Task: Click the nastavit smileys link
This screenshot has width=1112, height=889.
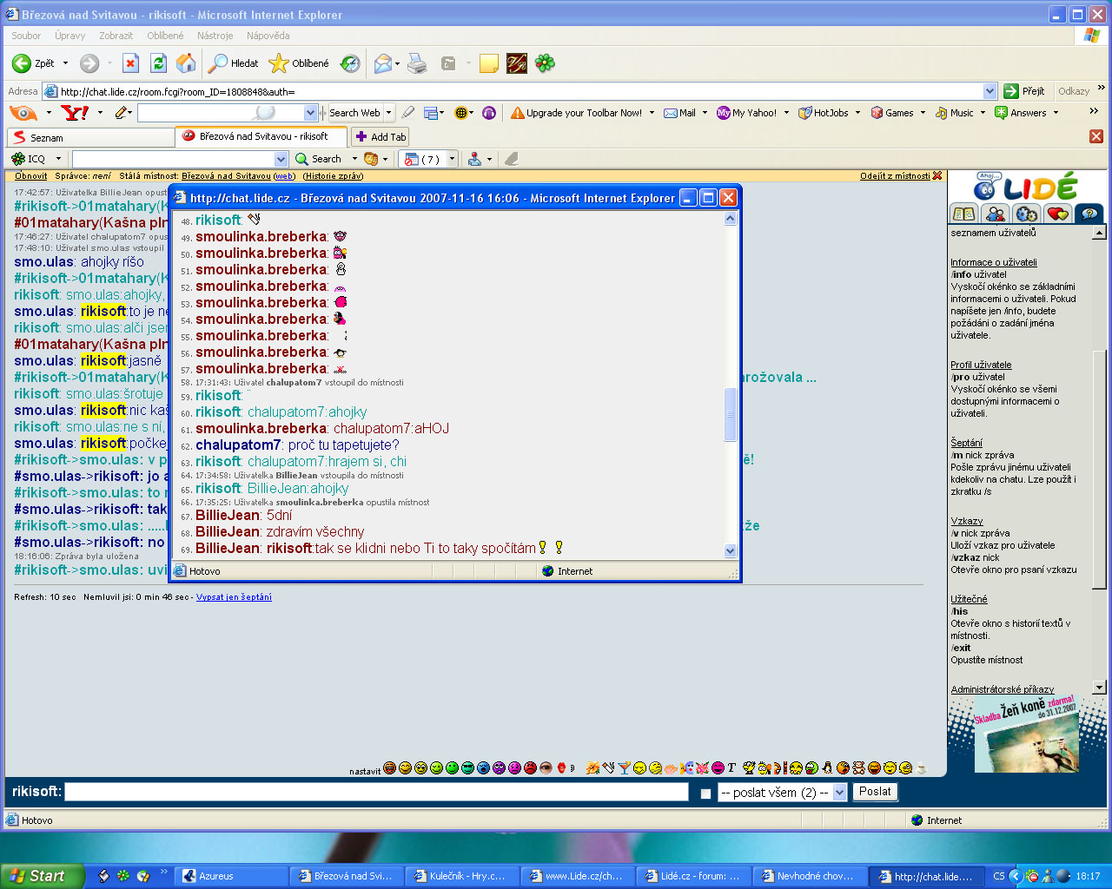Action: pyautogui.click(x=365, y=771)
